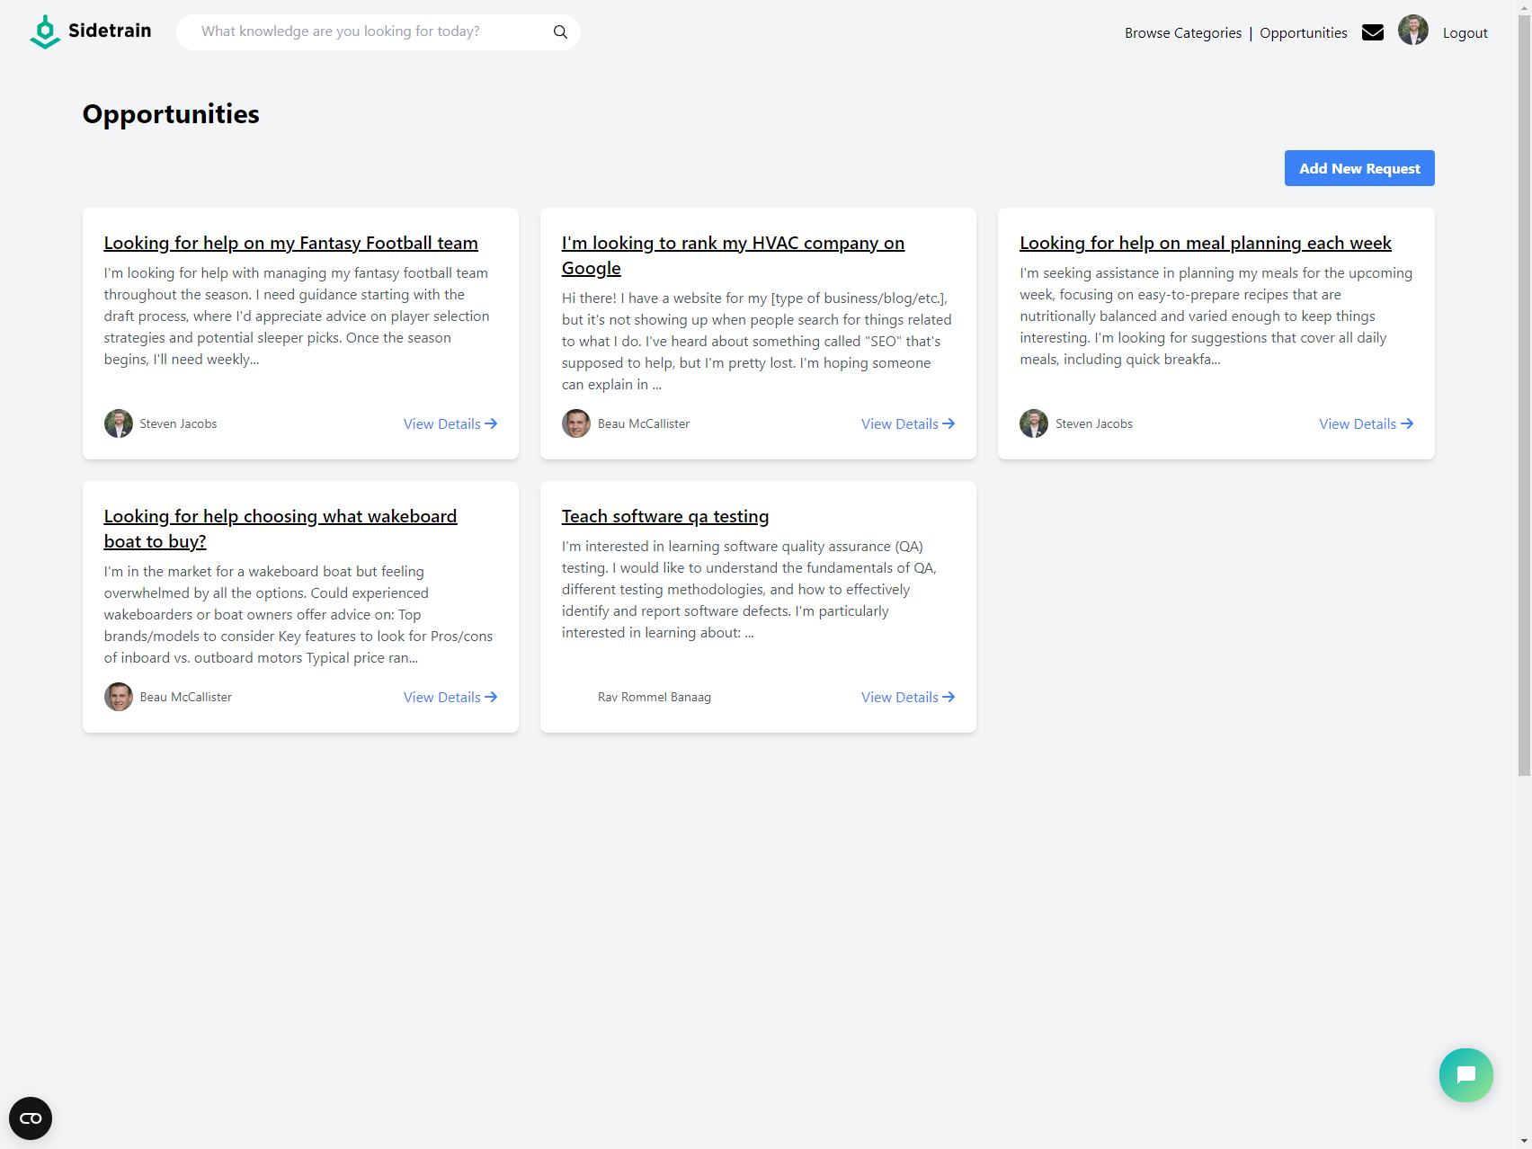The image size is (1532, 1149).
Task: Click Beau McCallister avatar on wakeboard card
Action: point(119,697)
